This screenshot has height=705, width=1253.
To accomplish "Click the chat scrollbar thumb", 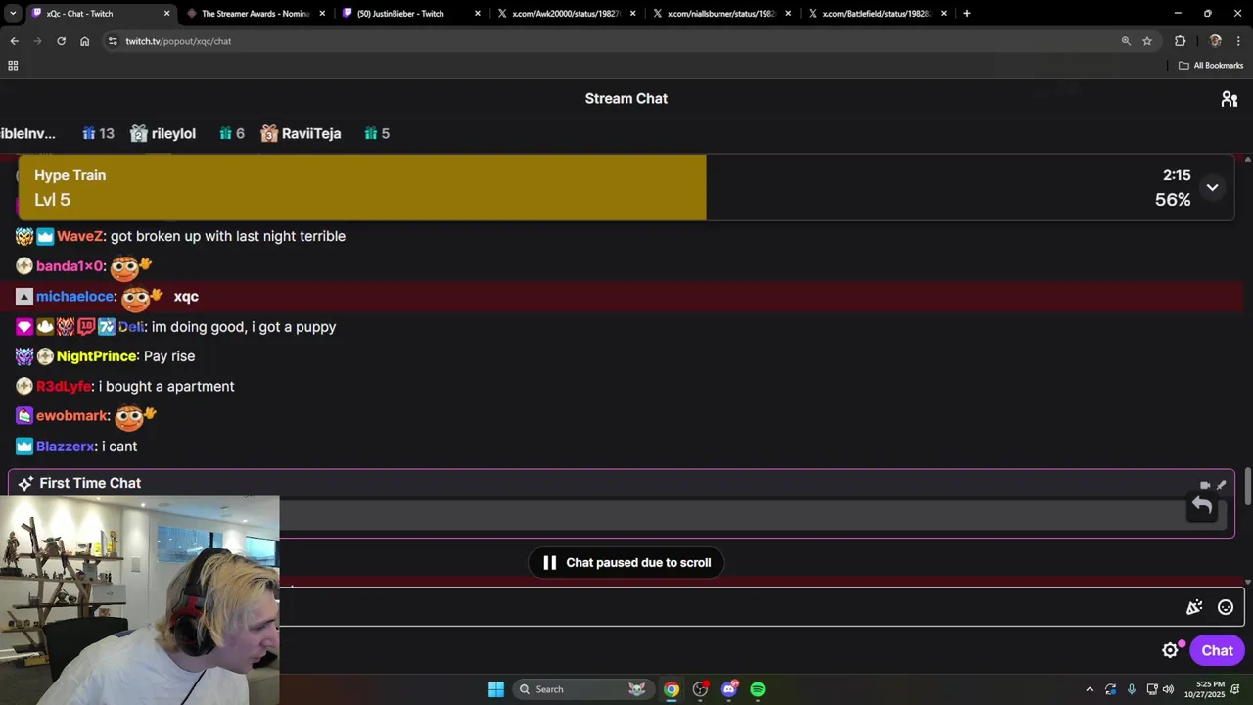I will click(x=1248, y=488).
